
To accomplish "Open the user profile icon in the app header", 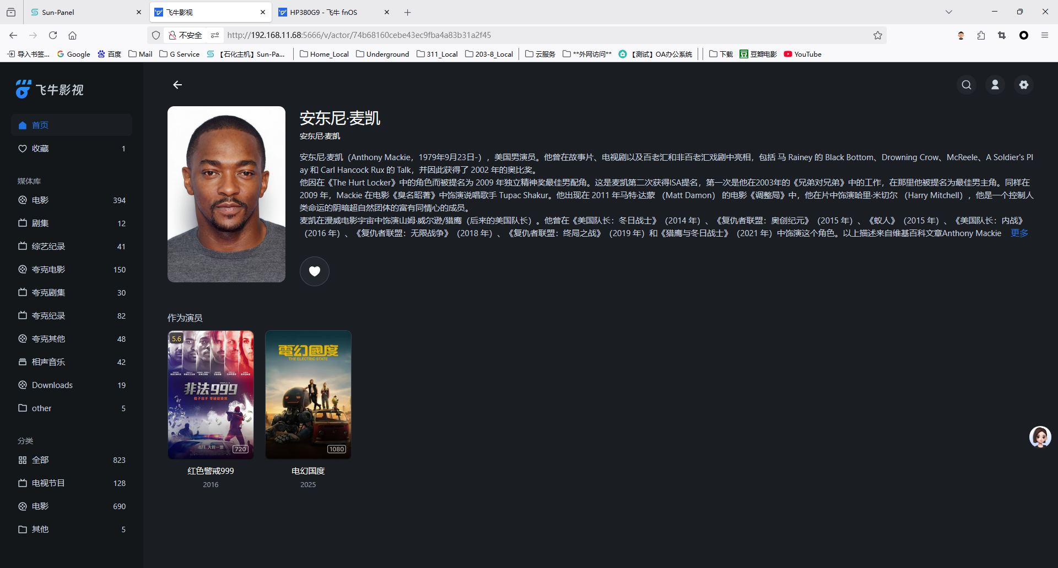I will tap(995, 85).
